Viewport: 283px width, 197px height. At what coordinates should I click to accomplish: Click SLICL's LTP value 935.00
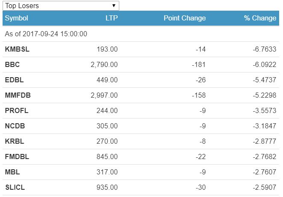click(108, 188)
